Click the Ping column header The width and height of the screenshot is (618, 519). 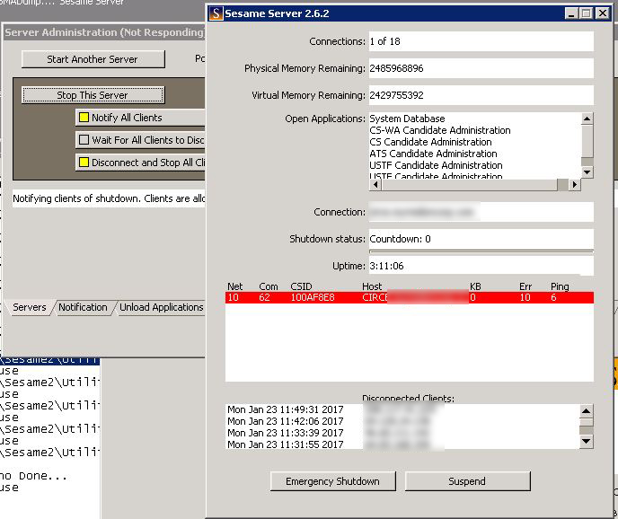[x=560, y=286]
